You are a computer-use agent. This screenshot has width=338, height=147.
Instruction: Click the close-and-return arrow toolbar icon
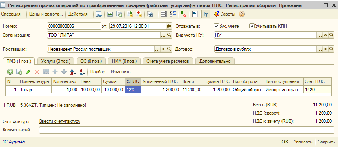(99, 14)
